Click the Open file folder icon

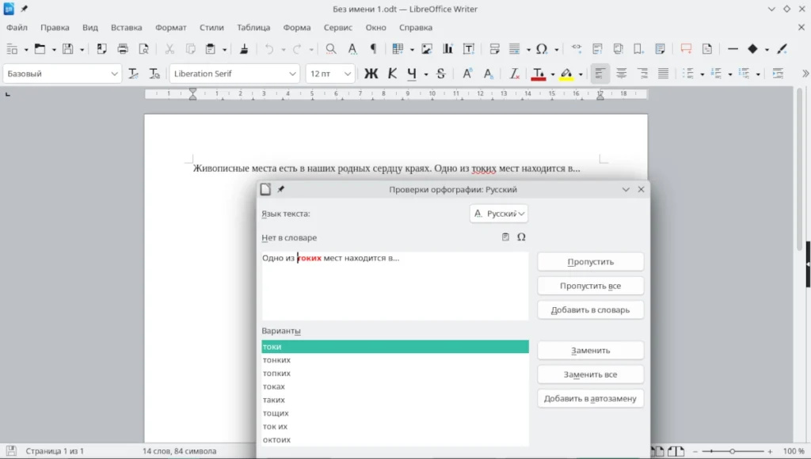point(40,49)
